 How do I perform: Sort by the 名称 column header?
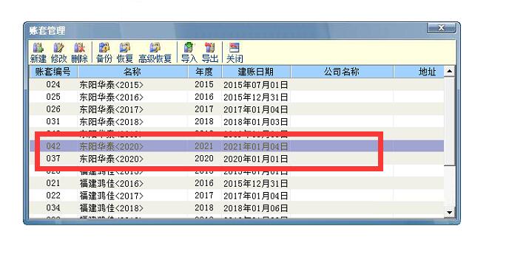click(x=132, y=72)
